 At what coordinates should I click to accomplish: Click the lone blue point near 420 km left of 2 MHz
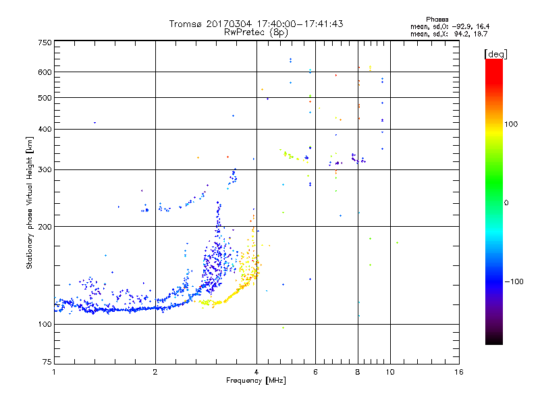coord(94,123)
